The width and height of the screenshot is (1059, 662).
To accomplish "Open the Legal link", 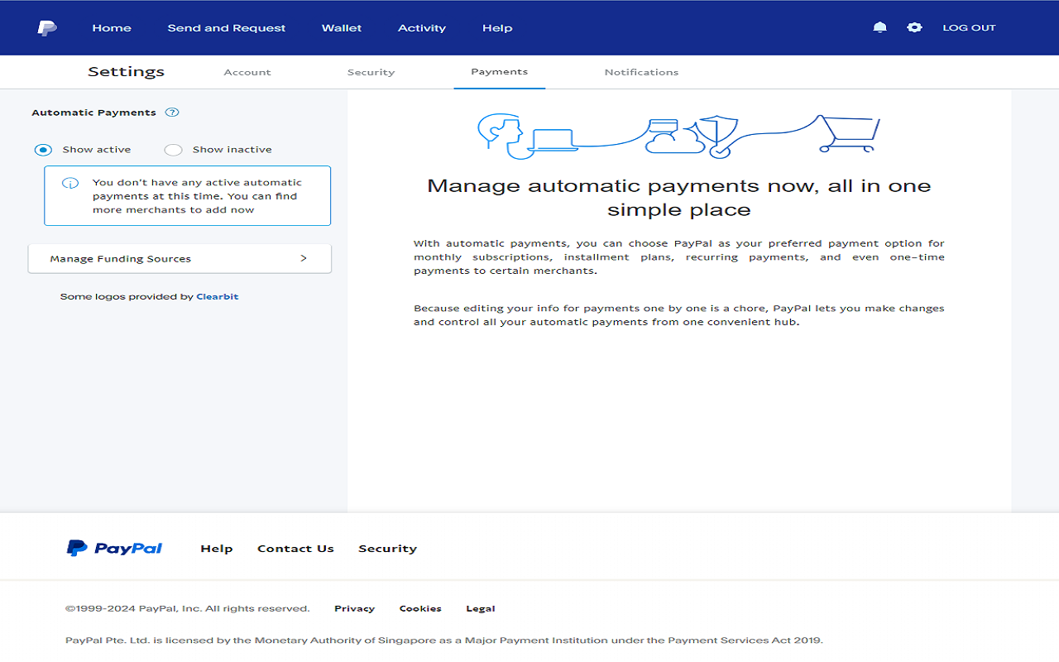I will click(x=481, y=608).
